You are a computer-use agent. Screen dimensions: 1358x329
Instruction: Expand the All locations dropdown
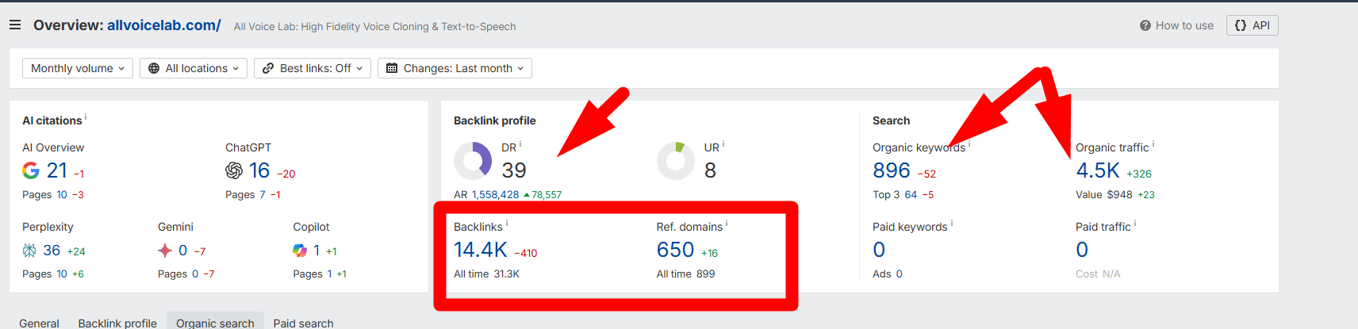coord(194,68)
